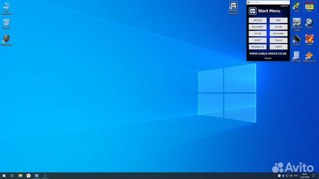This screenshot has width=319, height=179.
Task: Start WINKFP from the launcher
Action: [x=278, y=46]
